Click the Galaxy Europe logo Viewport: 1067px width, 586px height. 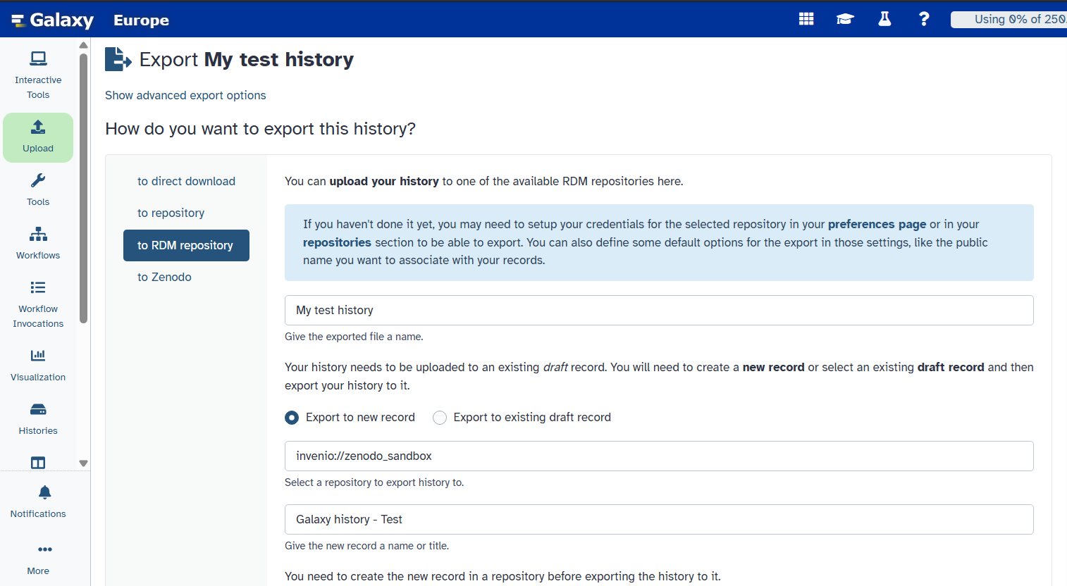[53, 19]
